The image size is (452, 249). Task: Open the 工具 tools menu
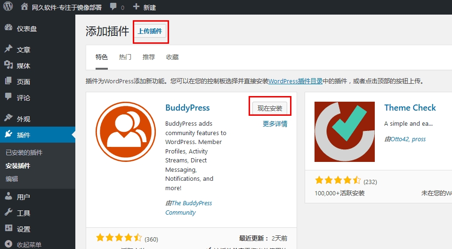coord(23,213)
